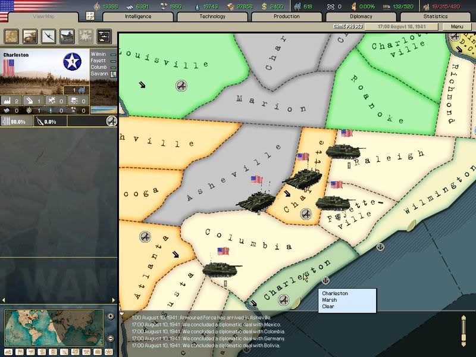
Task: Switch to weather map mode icon
Action: [x=31, y=352]
